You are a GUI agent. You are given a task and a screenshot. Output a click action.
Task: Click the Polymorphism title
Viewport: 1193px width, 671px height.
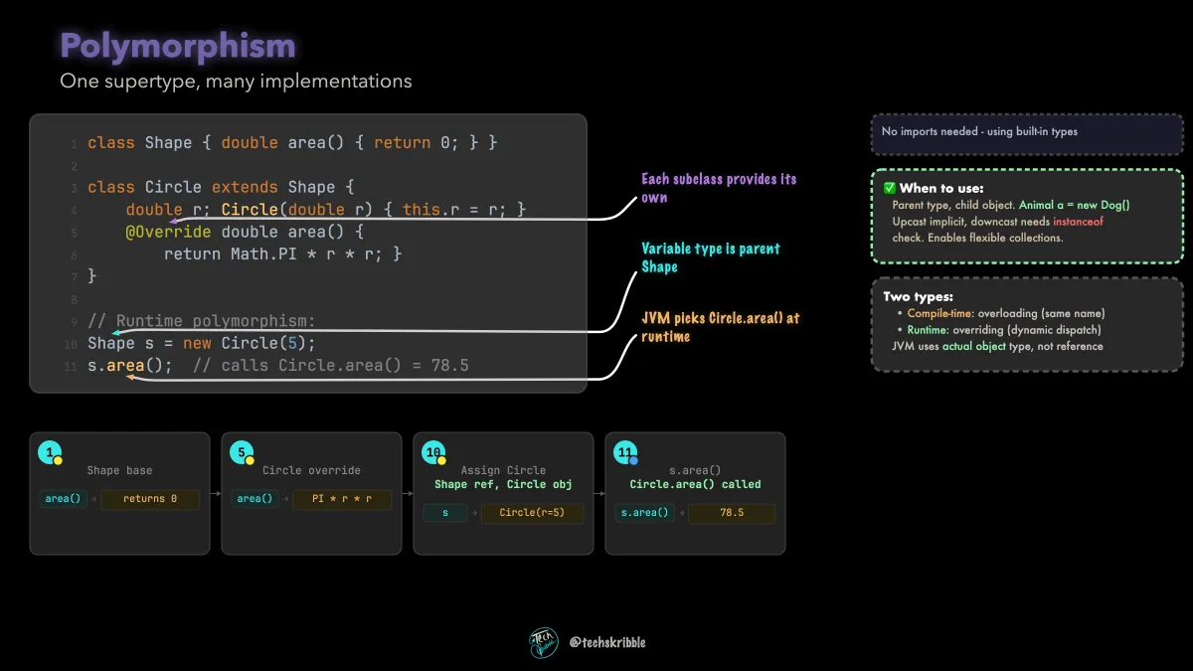click(178, 46)
